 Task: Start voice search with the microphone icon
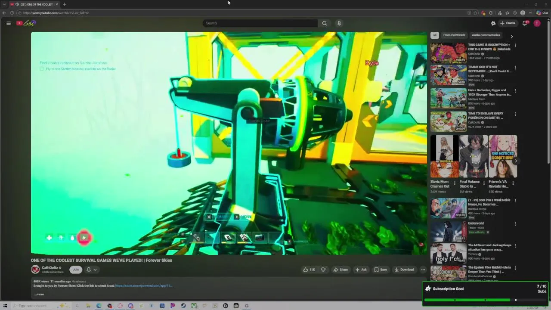tap(339, 23)
